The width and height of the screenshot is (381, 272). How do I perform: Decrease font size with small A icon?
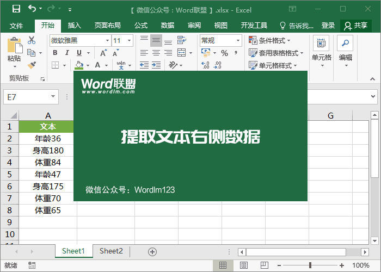[x=115, y=53]
